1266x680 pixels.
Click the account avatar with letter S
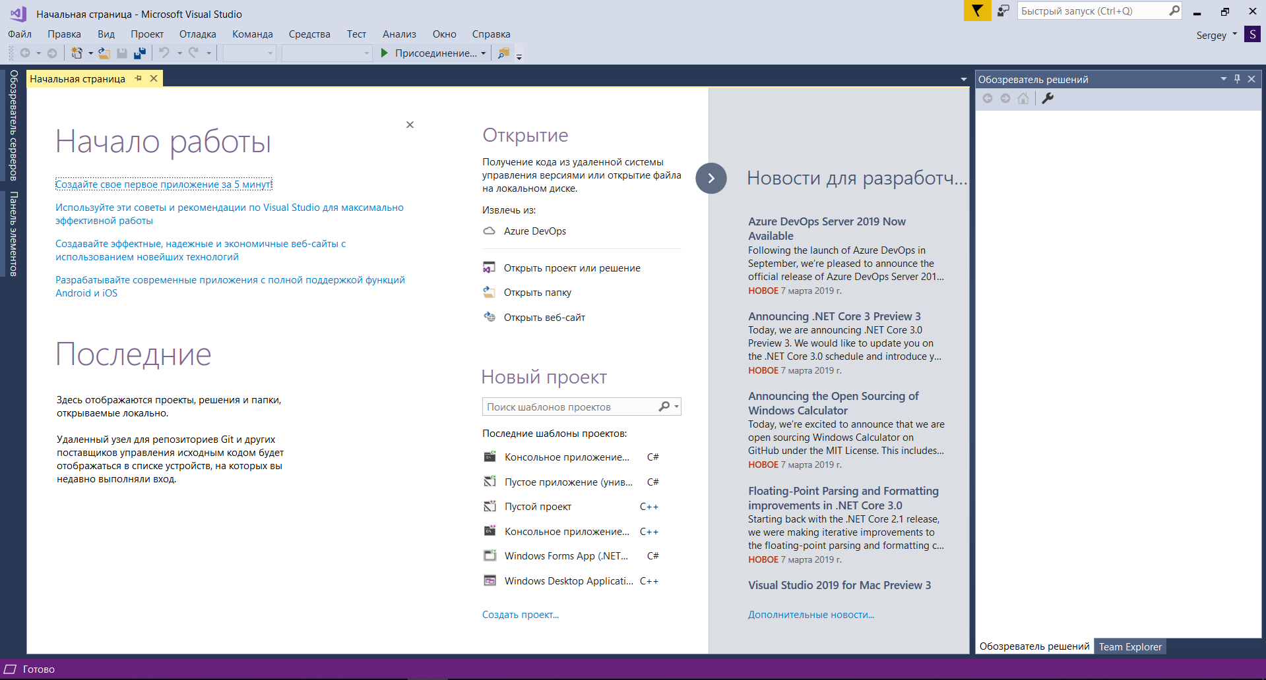1252,34
